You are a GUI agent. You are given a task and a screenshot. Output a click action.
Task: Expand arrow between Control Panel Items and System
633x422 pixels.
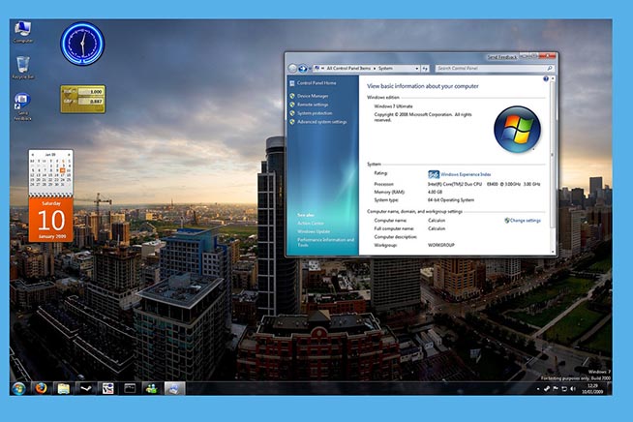click(375, 69)
